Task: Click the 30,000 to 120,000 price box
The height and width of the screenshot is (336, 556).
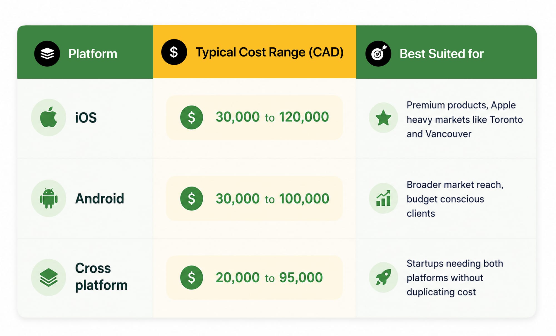Action: point(254,117)
